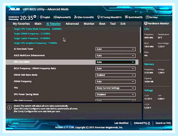
Task: Click the CPU frequency value 4000 MHz
Action: coord(149,38)
